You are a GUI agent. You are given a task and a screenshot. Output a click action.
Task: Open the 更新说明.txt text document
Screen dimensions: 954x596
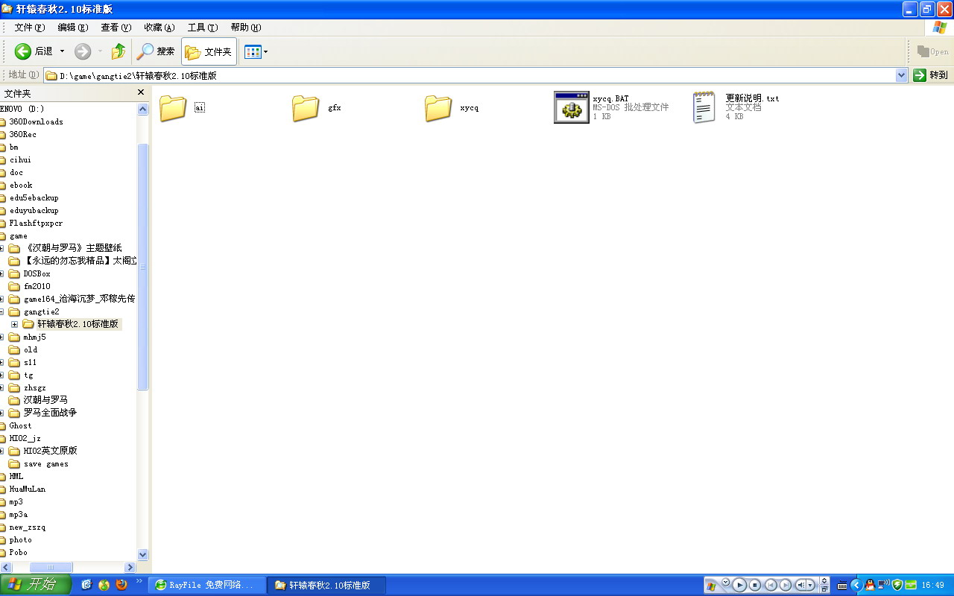pyautogui.click(x=704, y=107)
